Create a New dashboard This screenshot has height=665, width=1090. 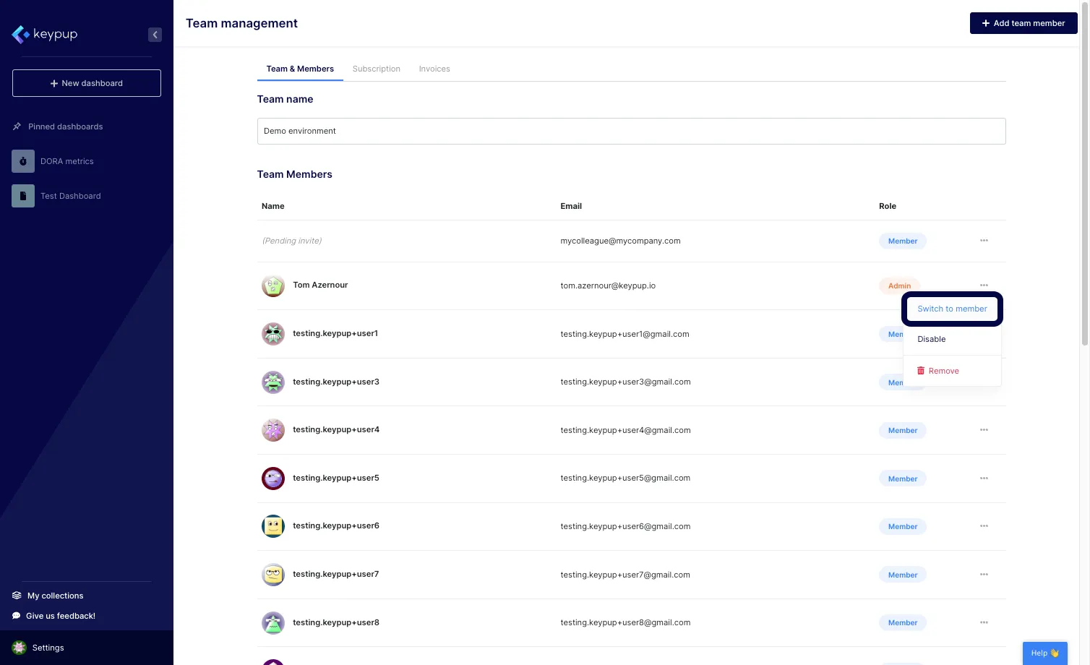coord(86,82)
